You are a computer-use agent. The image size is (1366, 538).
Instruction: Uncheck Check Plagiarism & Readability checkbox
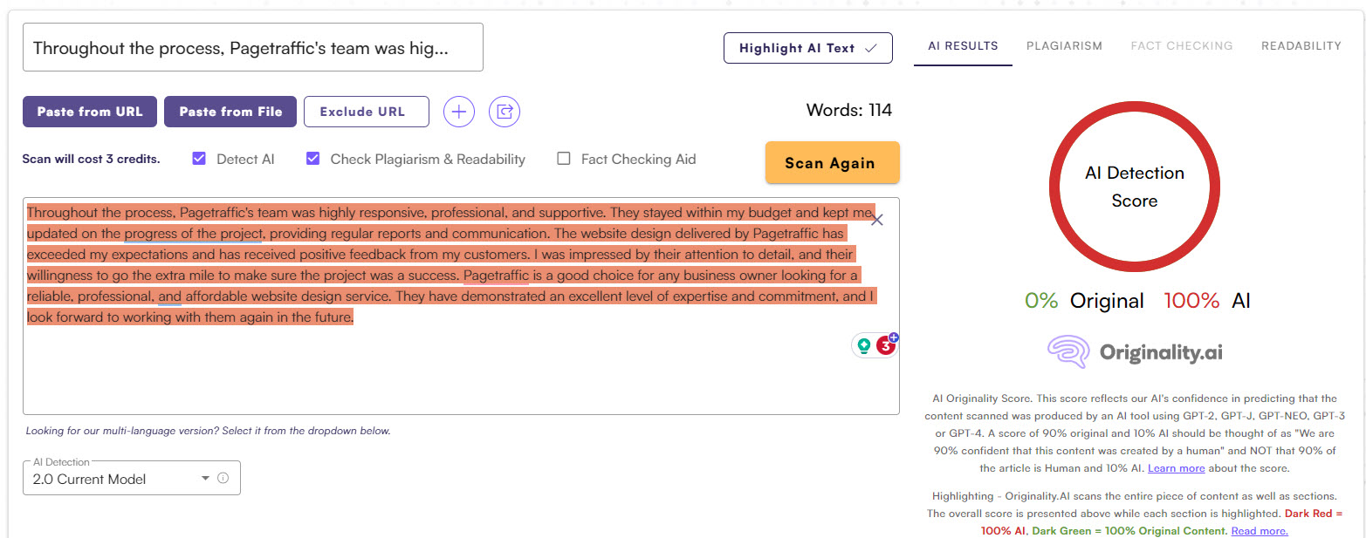point(313,159)
